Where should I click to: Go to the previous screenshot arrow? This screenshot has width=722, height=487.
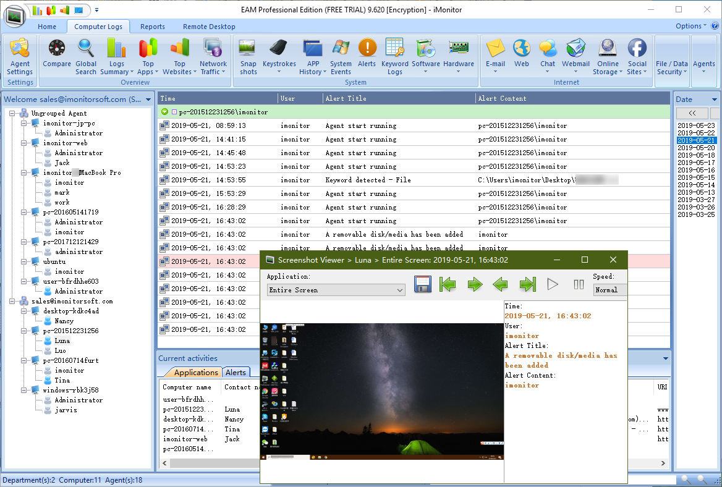500,284
